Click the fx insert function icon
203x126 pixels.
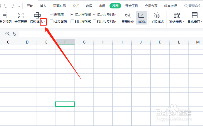pyautogui.click(x=14, y=34)
